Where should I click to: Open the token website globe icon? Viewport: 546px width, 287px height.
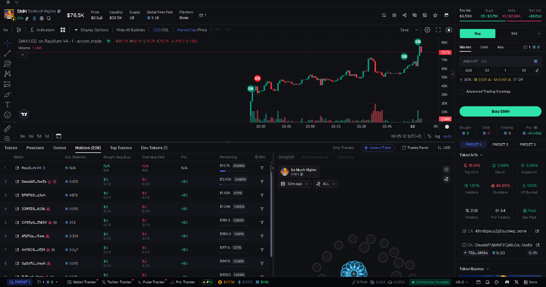click(x=41, y=18)
